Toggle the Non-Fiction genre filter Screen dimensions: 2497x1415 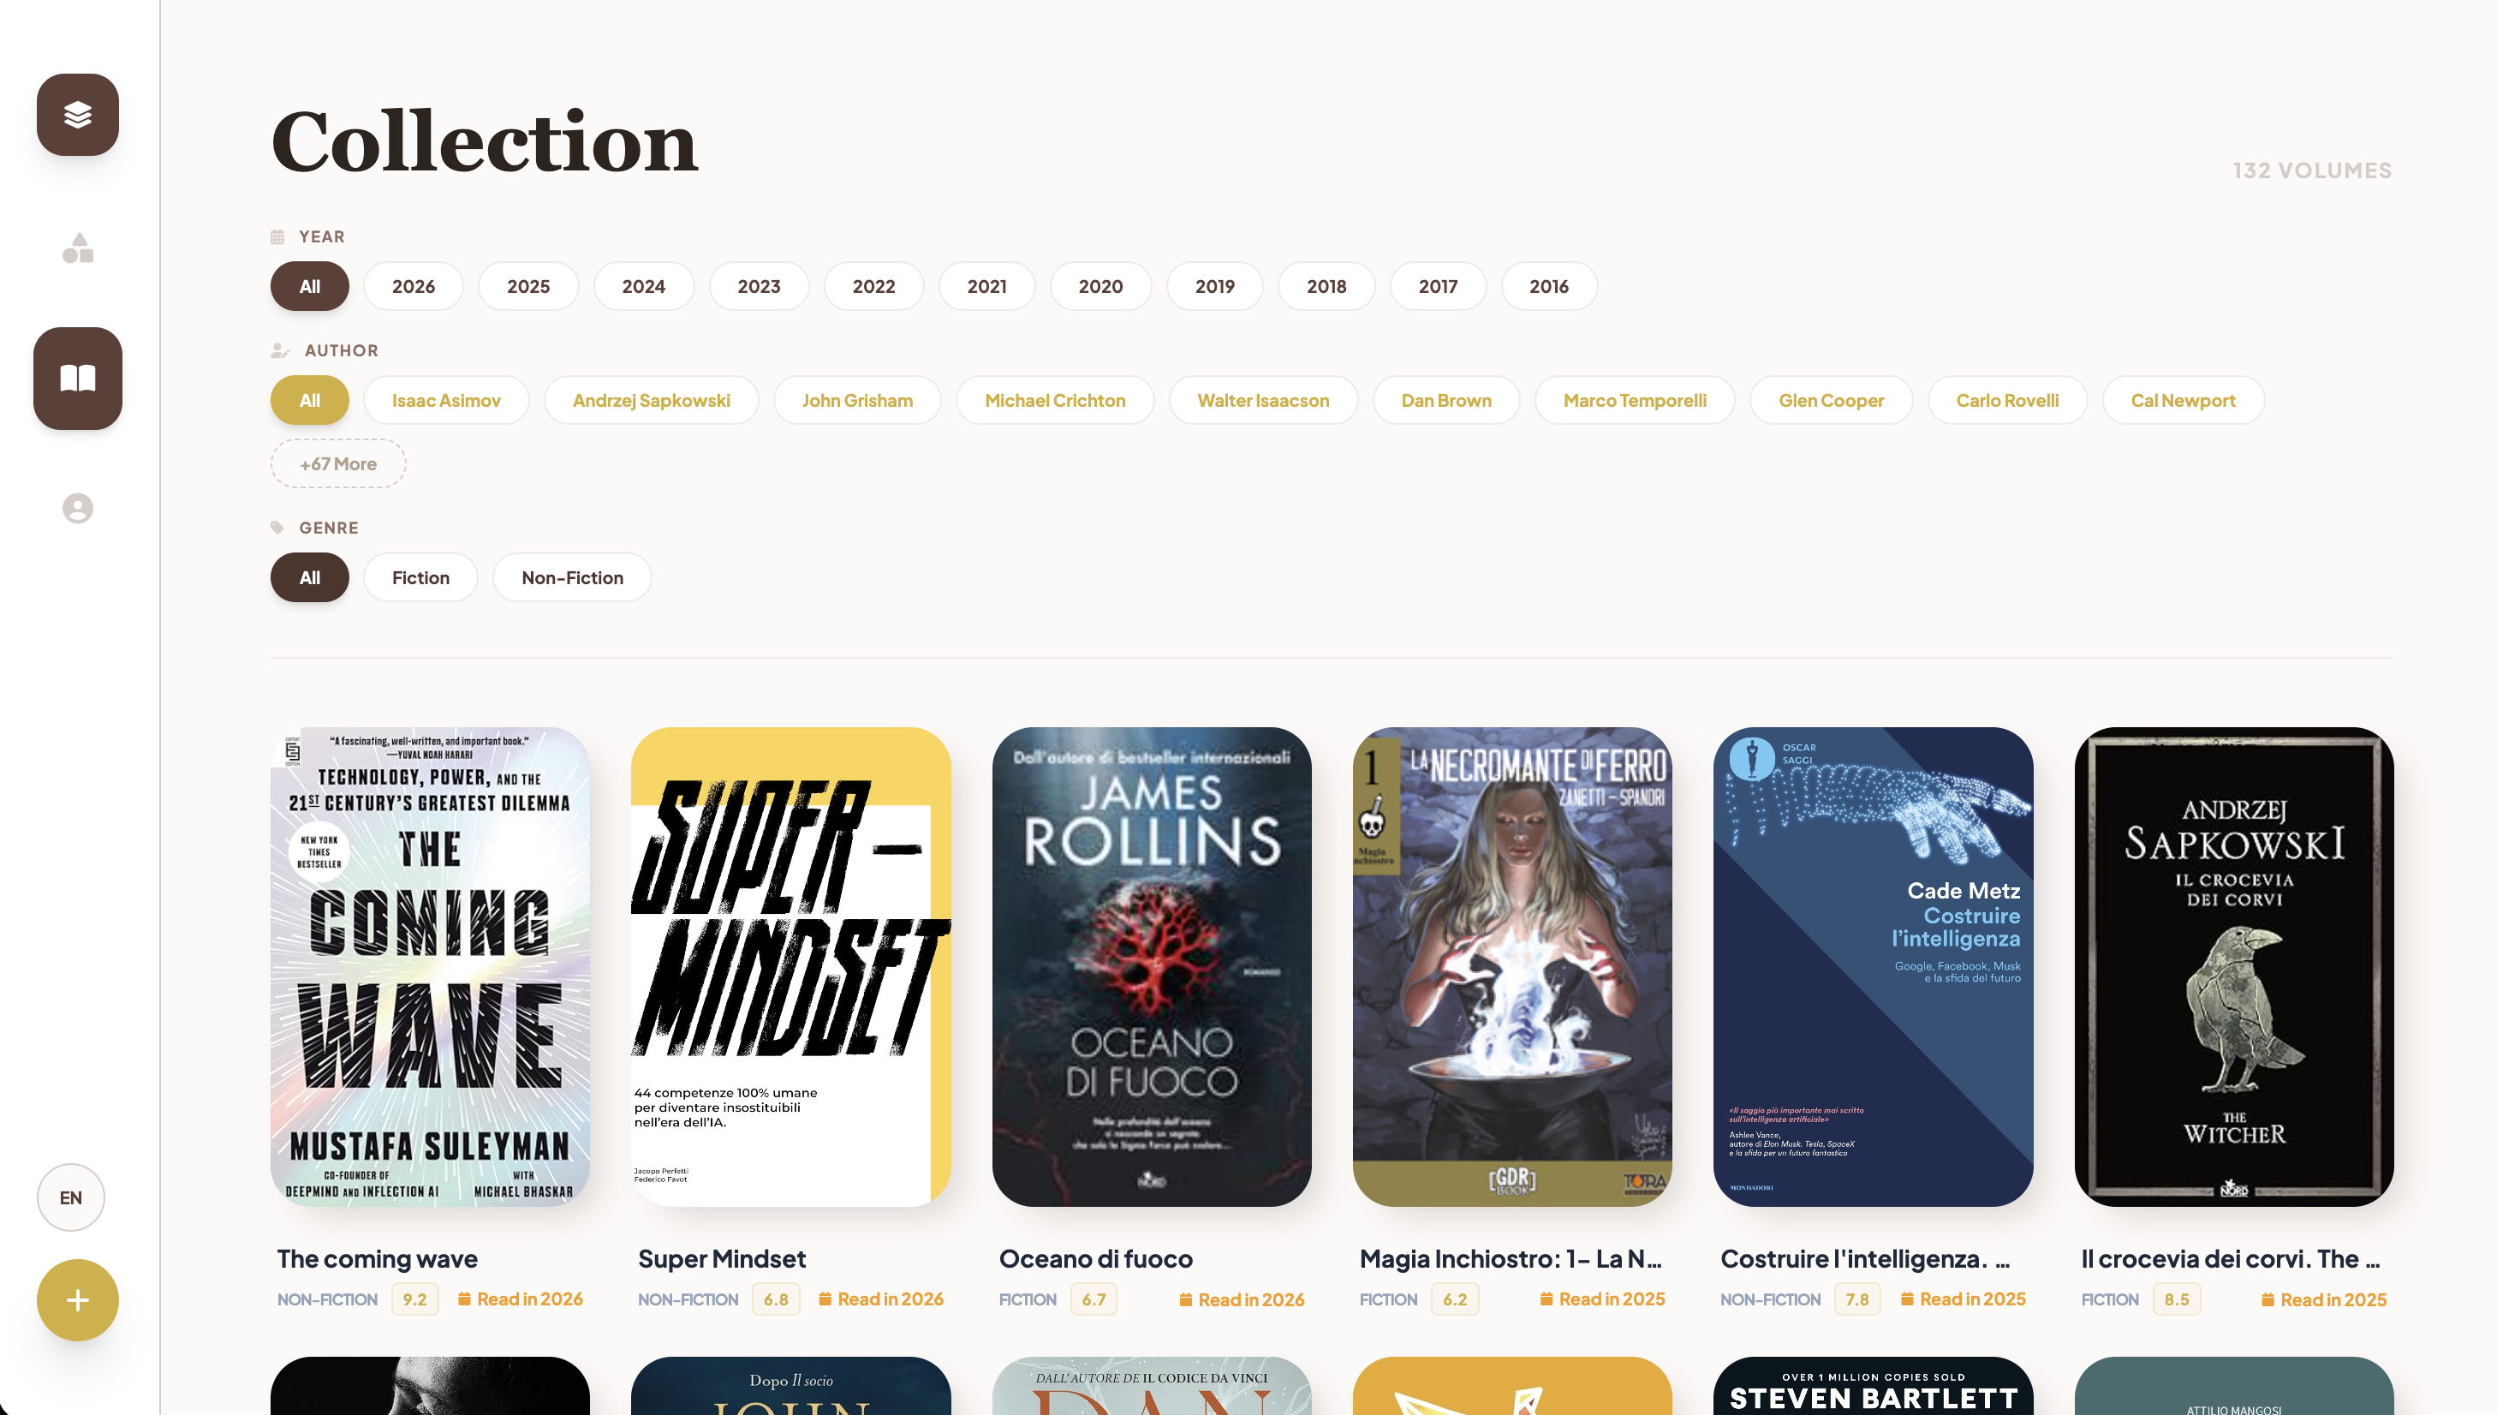572,577
